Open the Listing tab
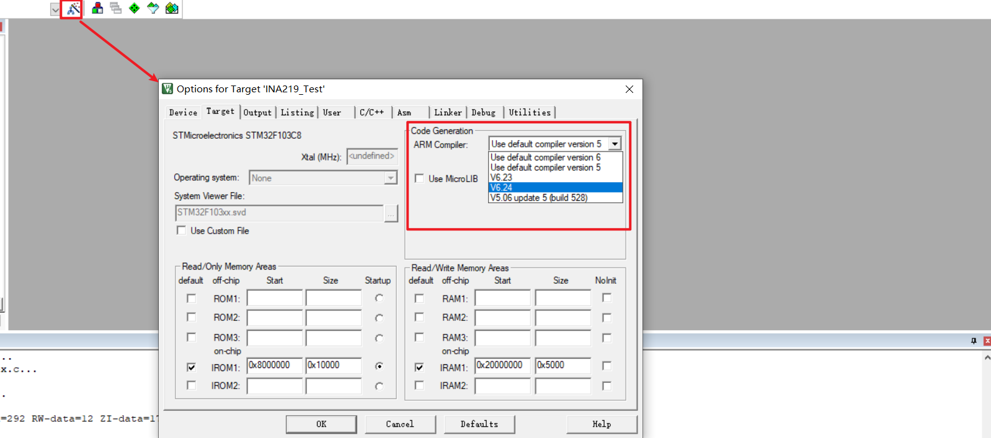The image size is (991, 438). click(297, 113)
